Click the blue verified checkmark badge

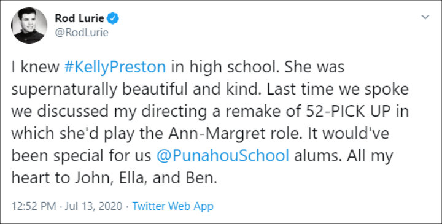pyautogui.click(x=114, y=18)
